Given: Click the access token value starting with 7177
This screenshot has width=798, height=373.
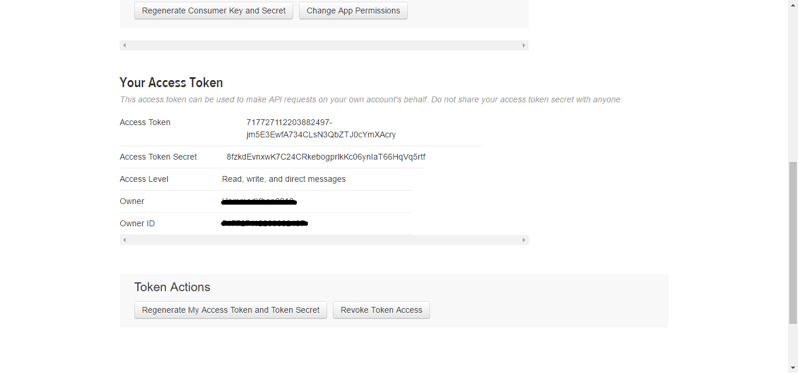Looking at the screenshot, I should point(321,129).
